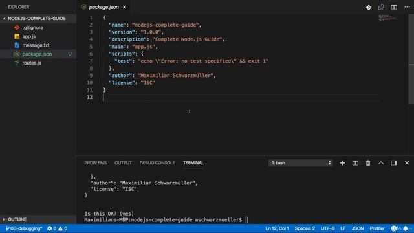This screenshot has height=233, width=414.
Task: Click the package.json Node icon in explorer
Action: [x=17, y=54]
